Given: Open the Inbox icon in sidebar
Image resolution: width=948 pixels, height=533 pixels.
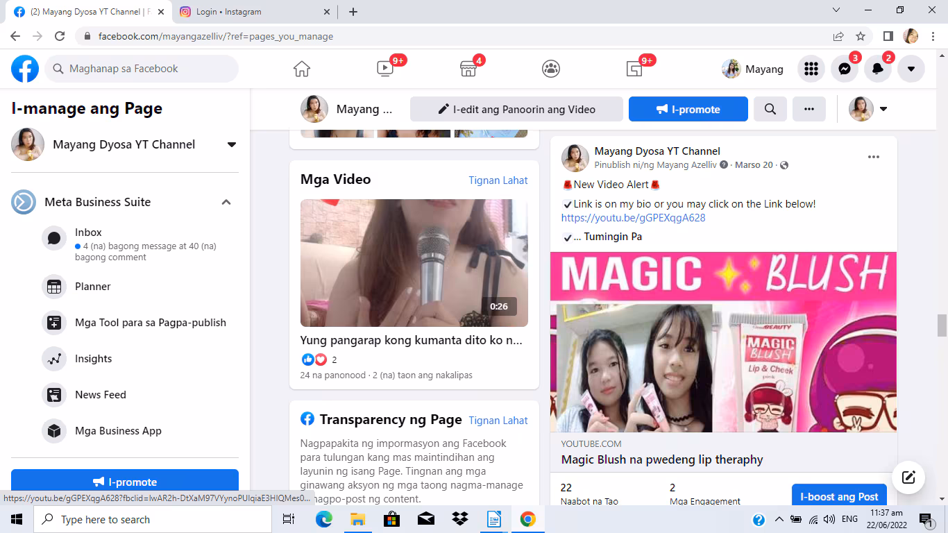Looking at the screenshot, I should tap(53, 238).
